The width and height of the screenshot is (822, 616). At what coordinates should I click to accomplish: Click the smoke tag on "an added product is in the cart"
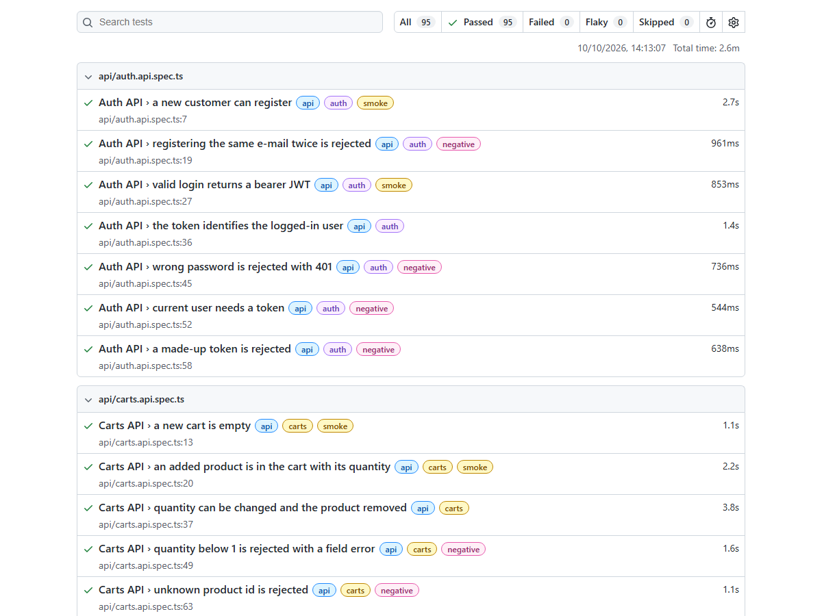click(475, 467)
